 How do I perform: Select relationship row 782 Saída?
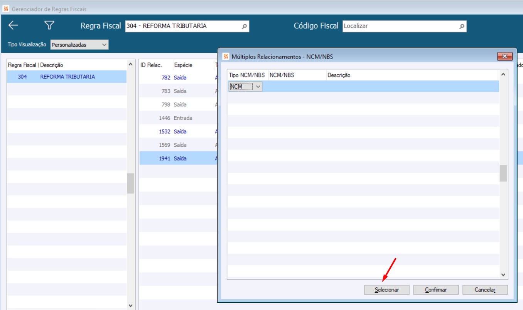[x=178, y=77]
